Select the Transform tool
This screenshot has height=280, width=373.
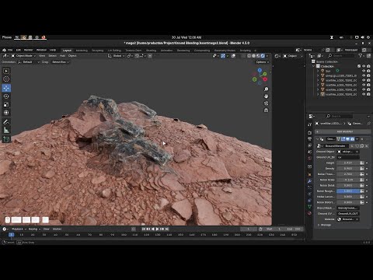(6, 113)
